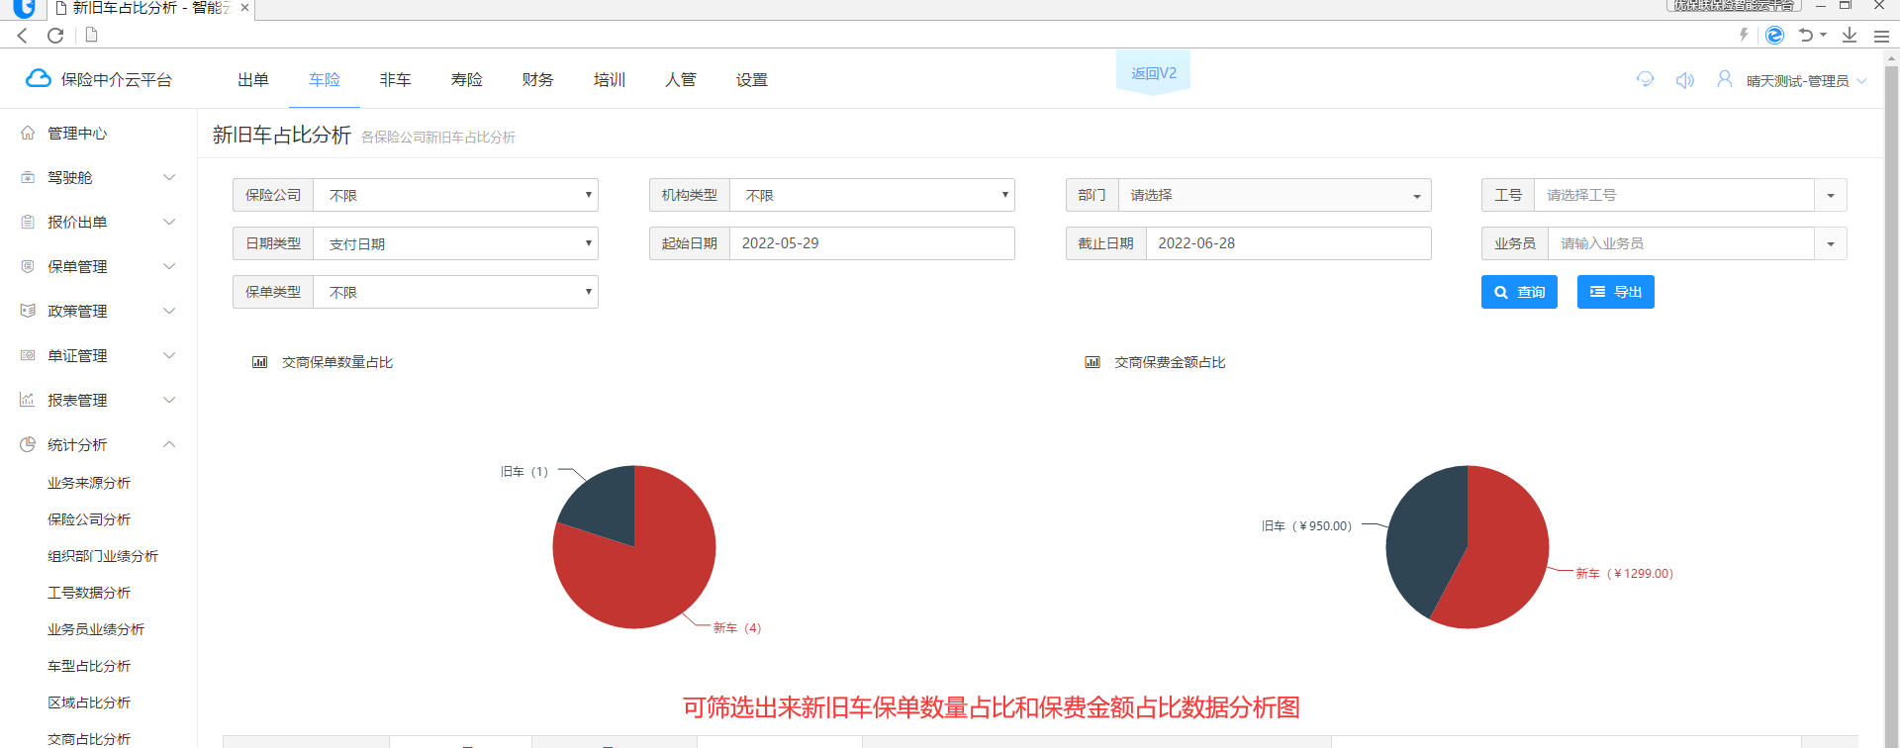
Task: Click the browser undo arrow icon
Action: [1806, 35]
